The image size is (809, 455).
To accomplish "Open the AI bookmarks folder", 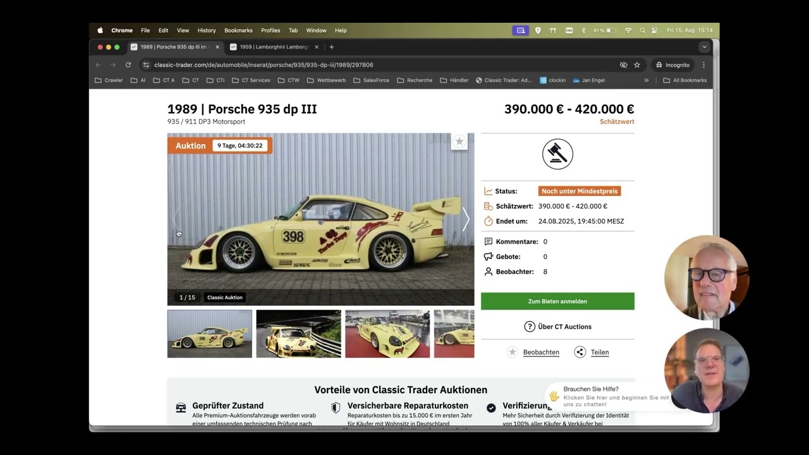I will tap(138, 80).
